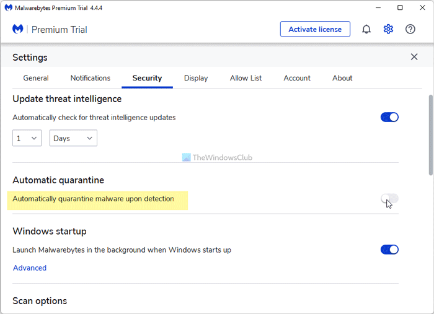Click the 'Automatic quarantine' heading

pyautogui.click(x=58, y=180)
